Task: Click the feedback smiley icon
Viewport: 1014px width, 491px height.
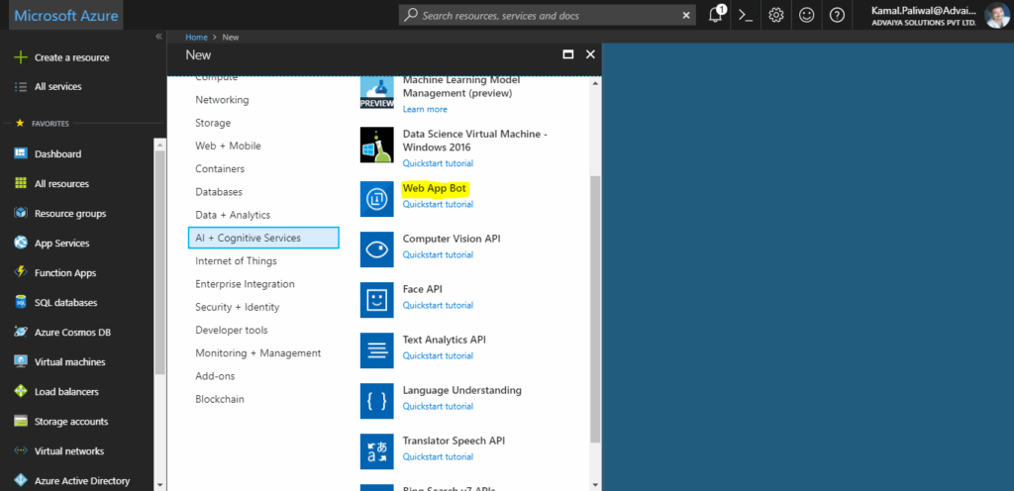Action: (x=806, y=15)
